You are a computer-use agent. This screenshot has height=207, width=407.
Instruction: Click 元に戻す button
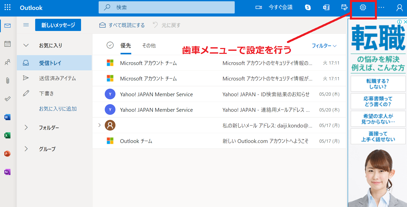[x=167, y=25]
